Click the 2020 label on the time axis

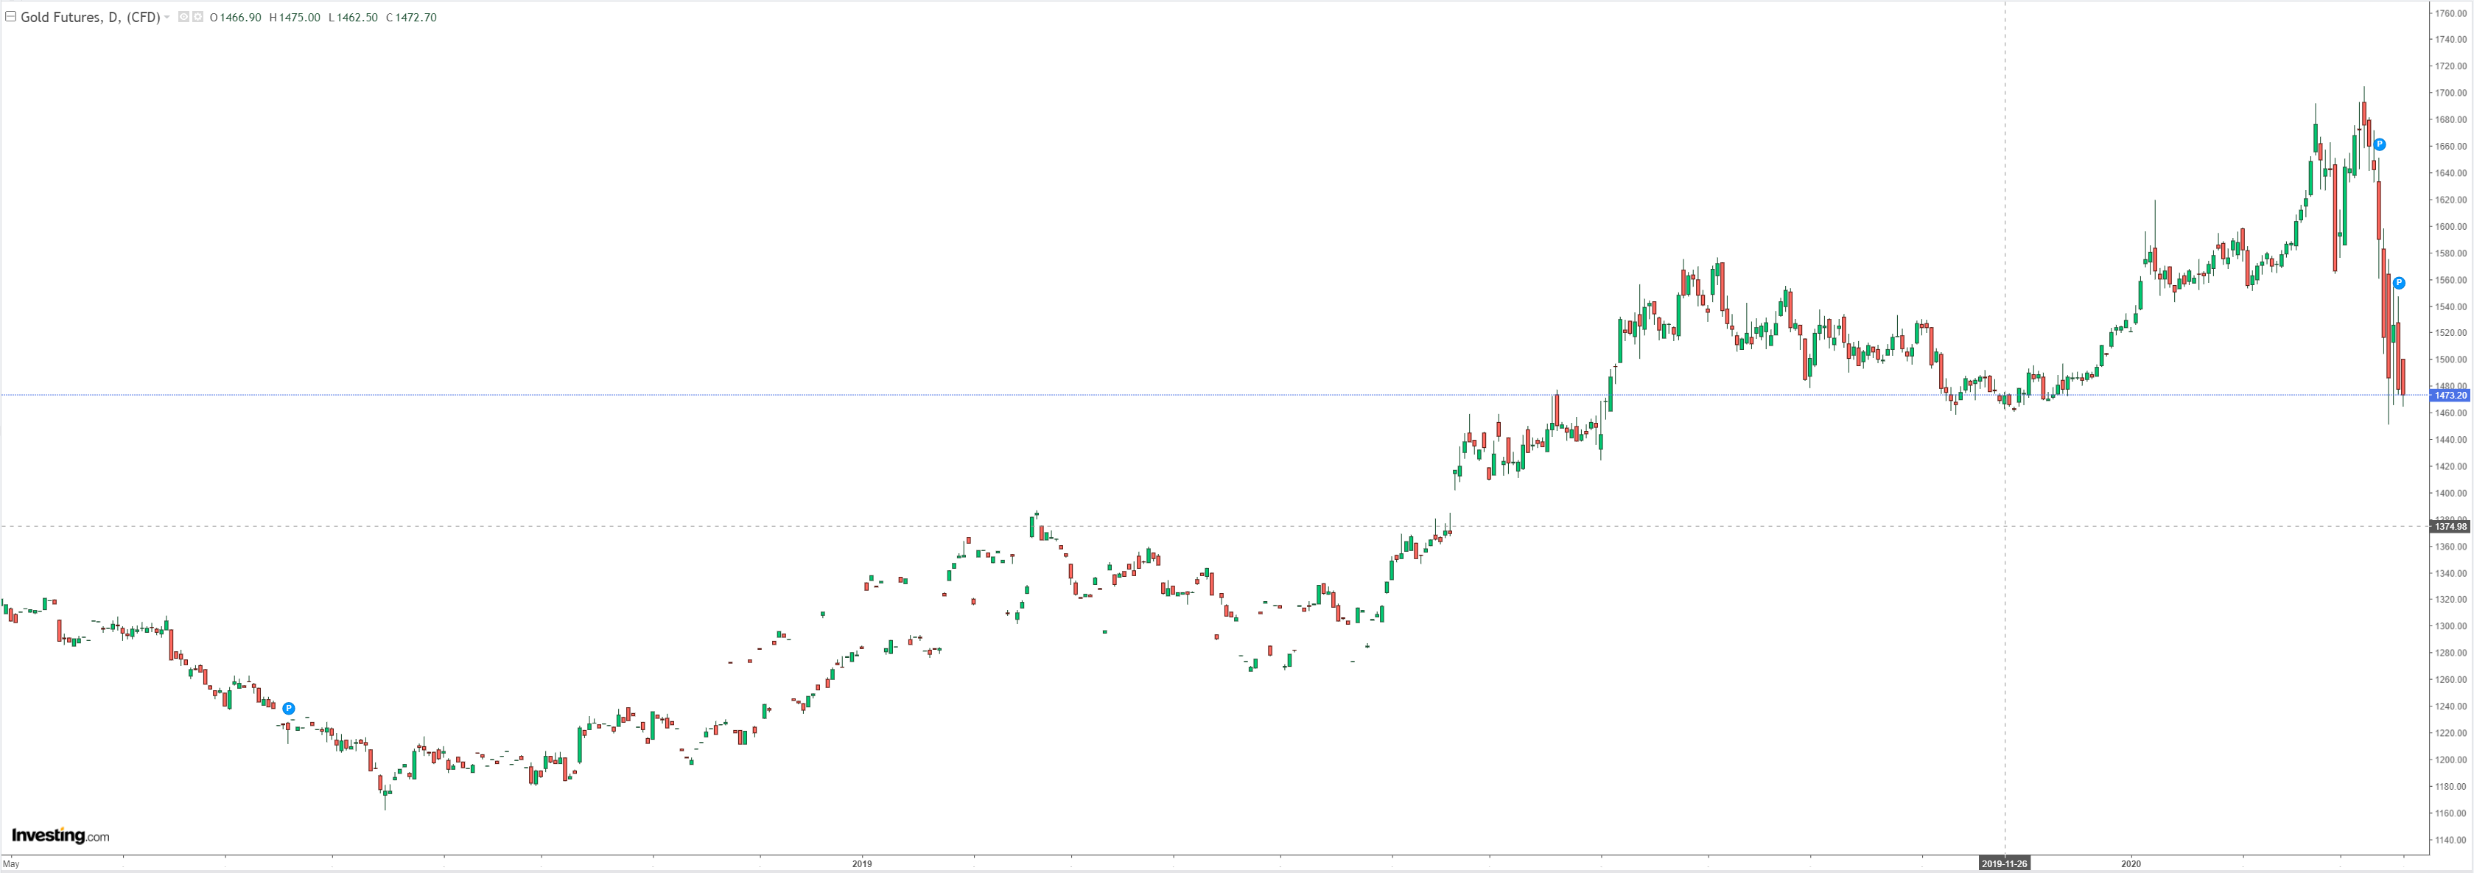coord(2131,863)
